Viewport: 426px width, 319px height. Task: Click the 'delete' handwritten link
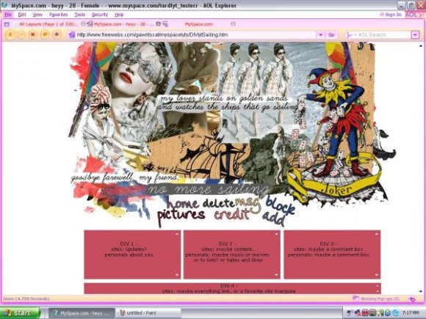[219, 203]
